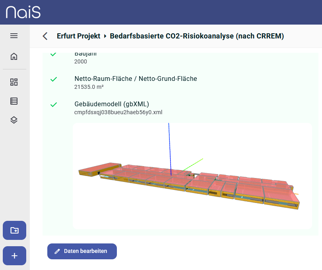Click the add folder button

click(x=14, y=230)
